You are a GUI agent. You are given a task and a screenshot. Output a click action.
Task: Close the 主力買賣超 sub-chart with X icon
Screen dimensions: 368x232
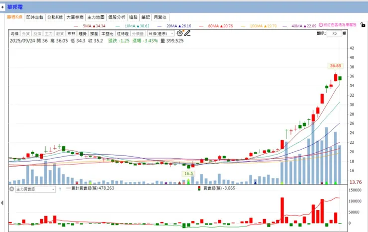pos(11,189)
